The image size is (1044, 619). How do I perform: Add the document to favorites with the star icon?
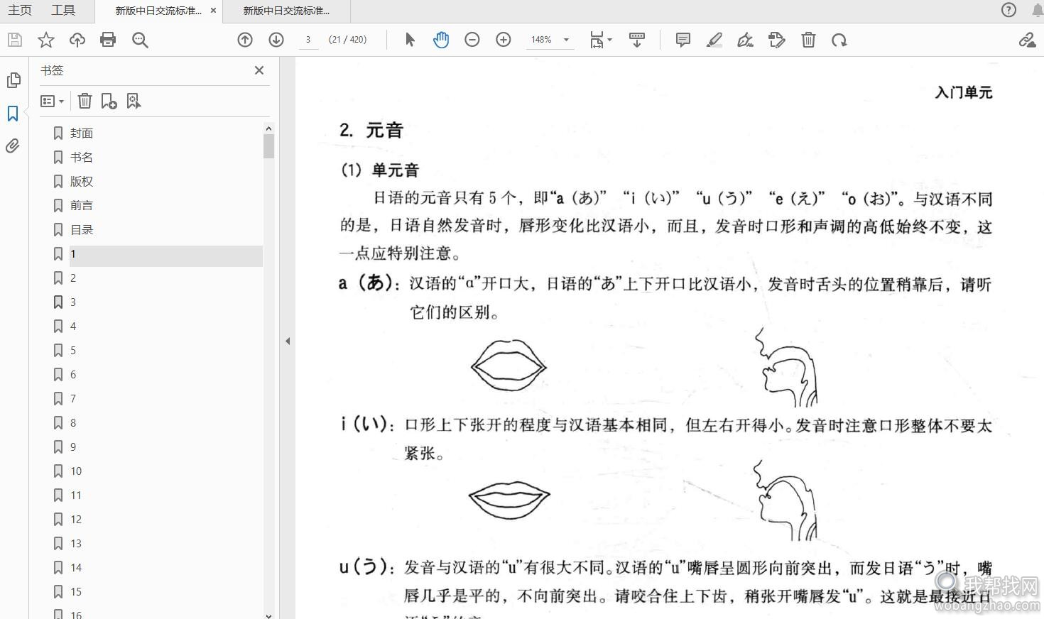point(46,40)
